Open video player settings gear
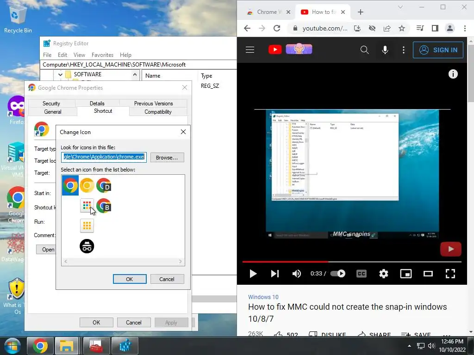The width and height of the screenshot is (474, 355). 384,274
